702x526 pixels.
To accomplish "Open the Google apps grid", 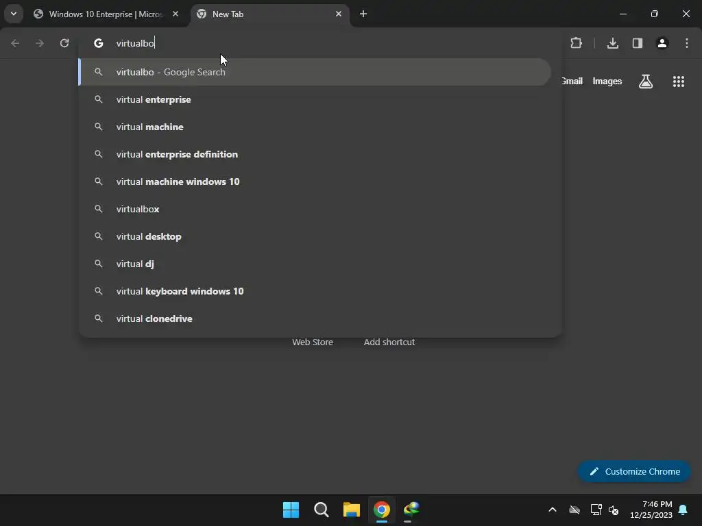I will point(679,82).
